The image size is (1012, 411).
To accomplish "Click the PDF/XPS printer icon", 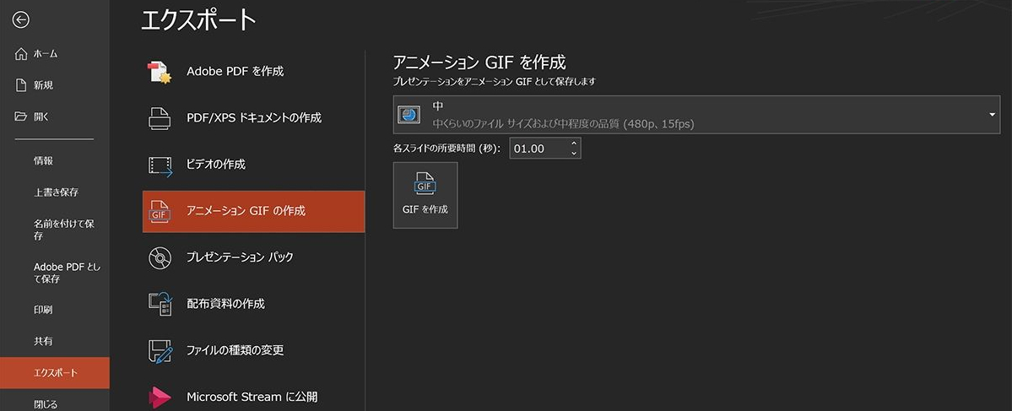I will coord(159,119).
